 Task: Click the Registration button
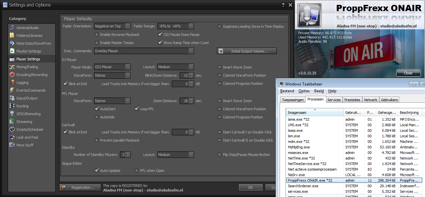(x=80, y=188)
